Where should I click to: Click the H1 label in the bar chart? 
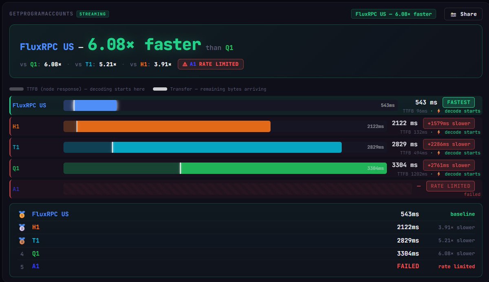point(16,127)
